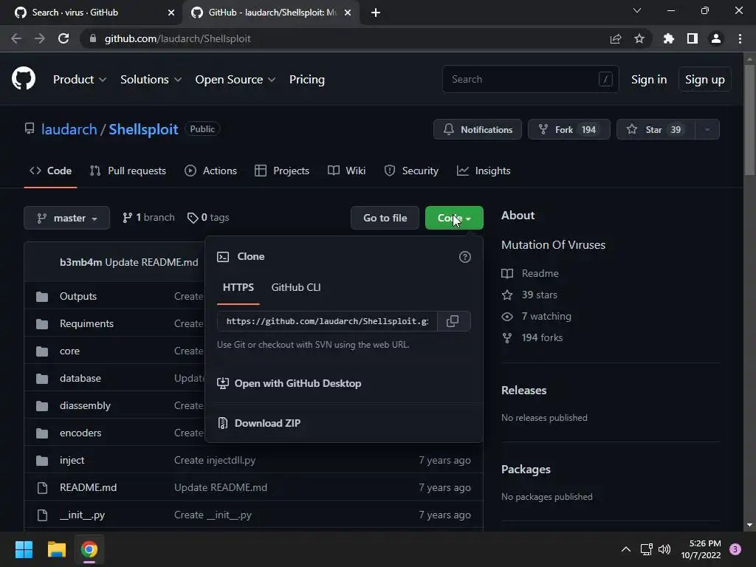756x567 pixels.
Task: Open the encoders folder
Action: tap(80, 433)
